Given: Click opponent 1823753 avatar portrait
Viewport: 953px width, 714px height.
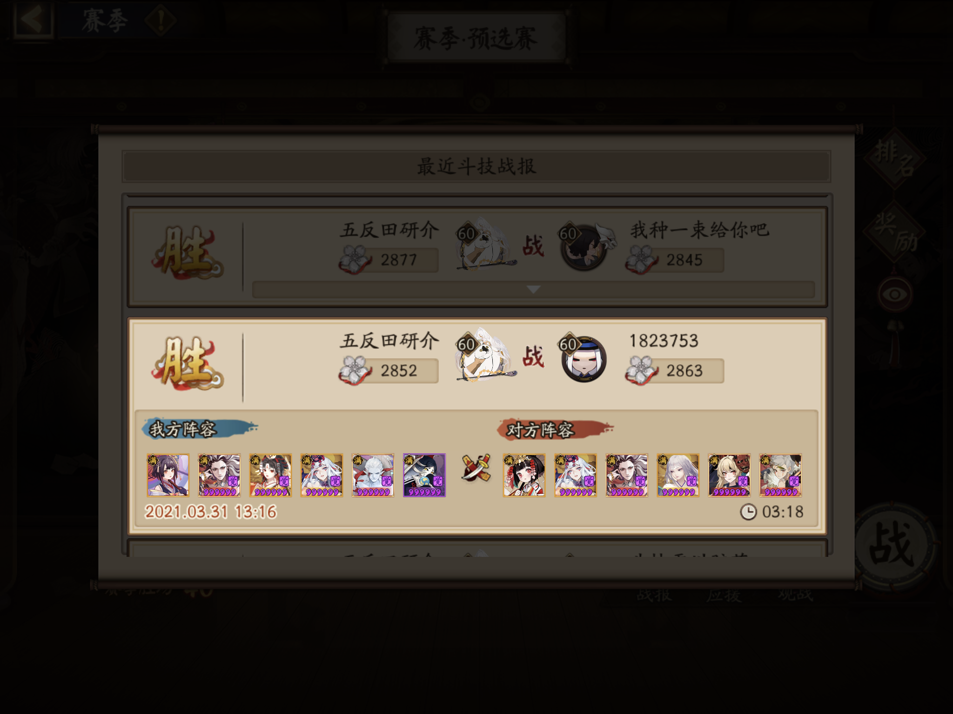Looking at the screenshot, I should pos(583,360).
